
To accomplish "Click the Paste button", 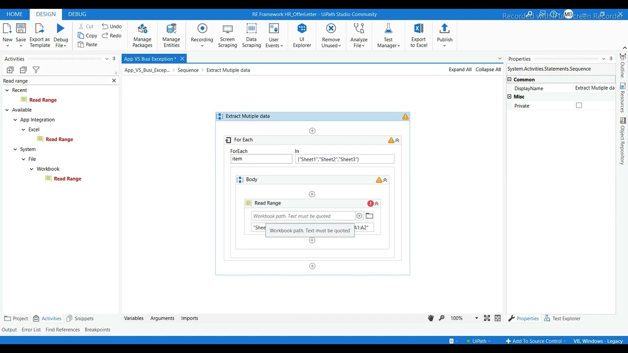I will [x=87, y=45].
